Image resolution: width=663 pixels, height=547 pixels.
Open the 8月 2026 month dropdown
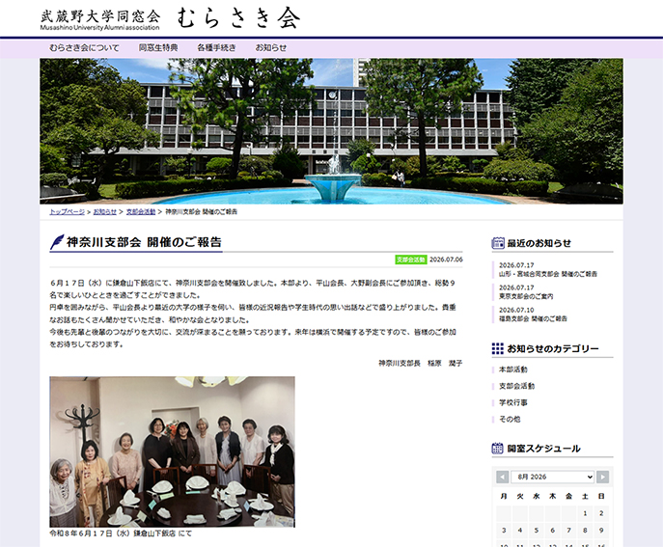(553, 477)
